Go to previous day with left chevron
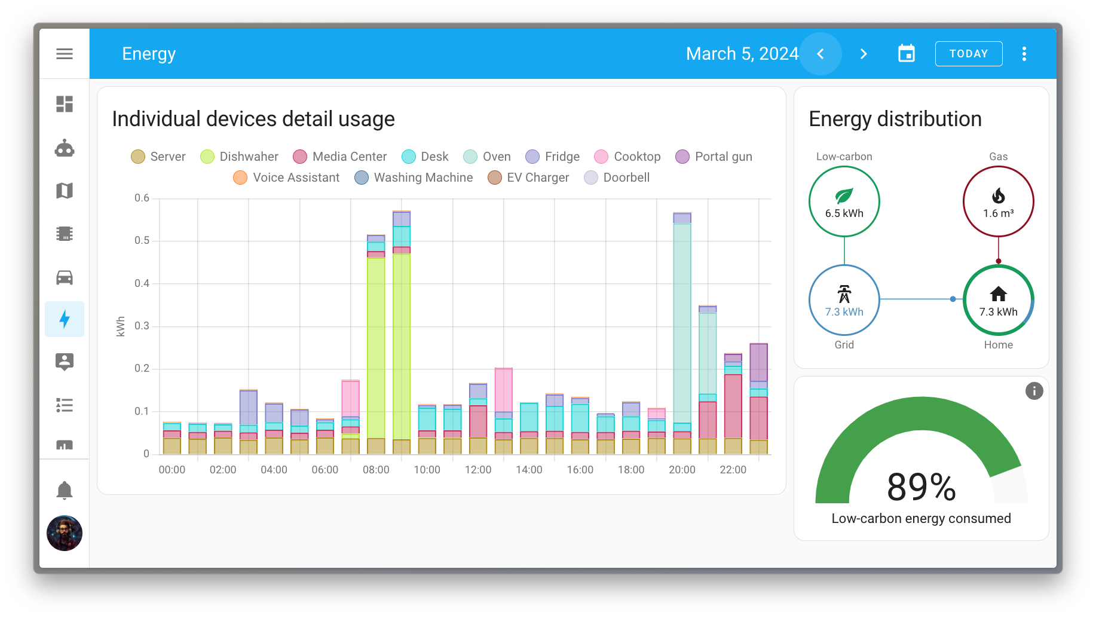The width and height of the screenshot is (1096, 618). point(821,53)
